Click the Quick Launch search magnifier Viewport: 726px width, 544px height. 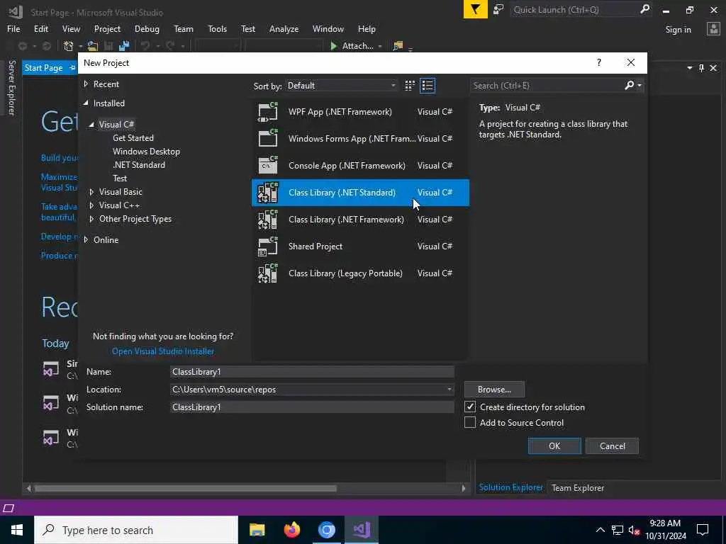point(644,9)
